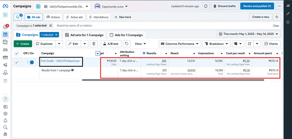The height and width of the screenshot is (139, 292).
Task: Click the refresh data icon button
Action: pos(206,6)
